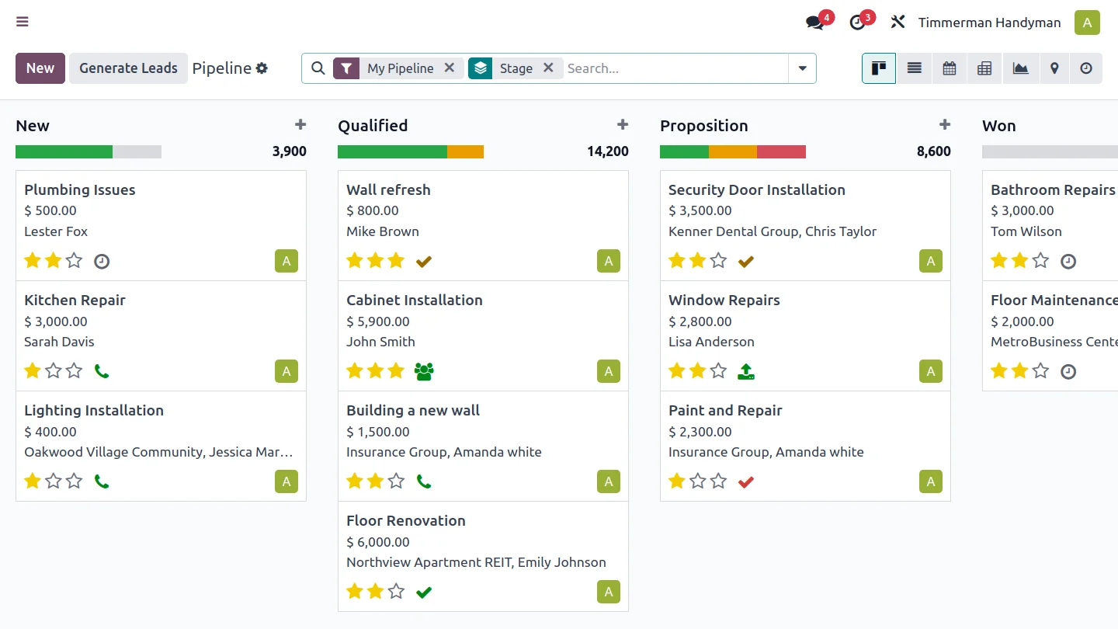Click the New button
Image resolution: width=1118 pixels, height=629 pixels.
point(40,68)
